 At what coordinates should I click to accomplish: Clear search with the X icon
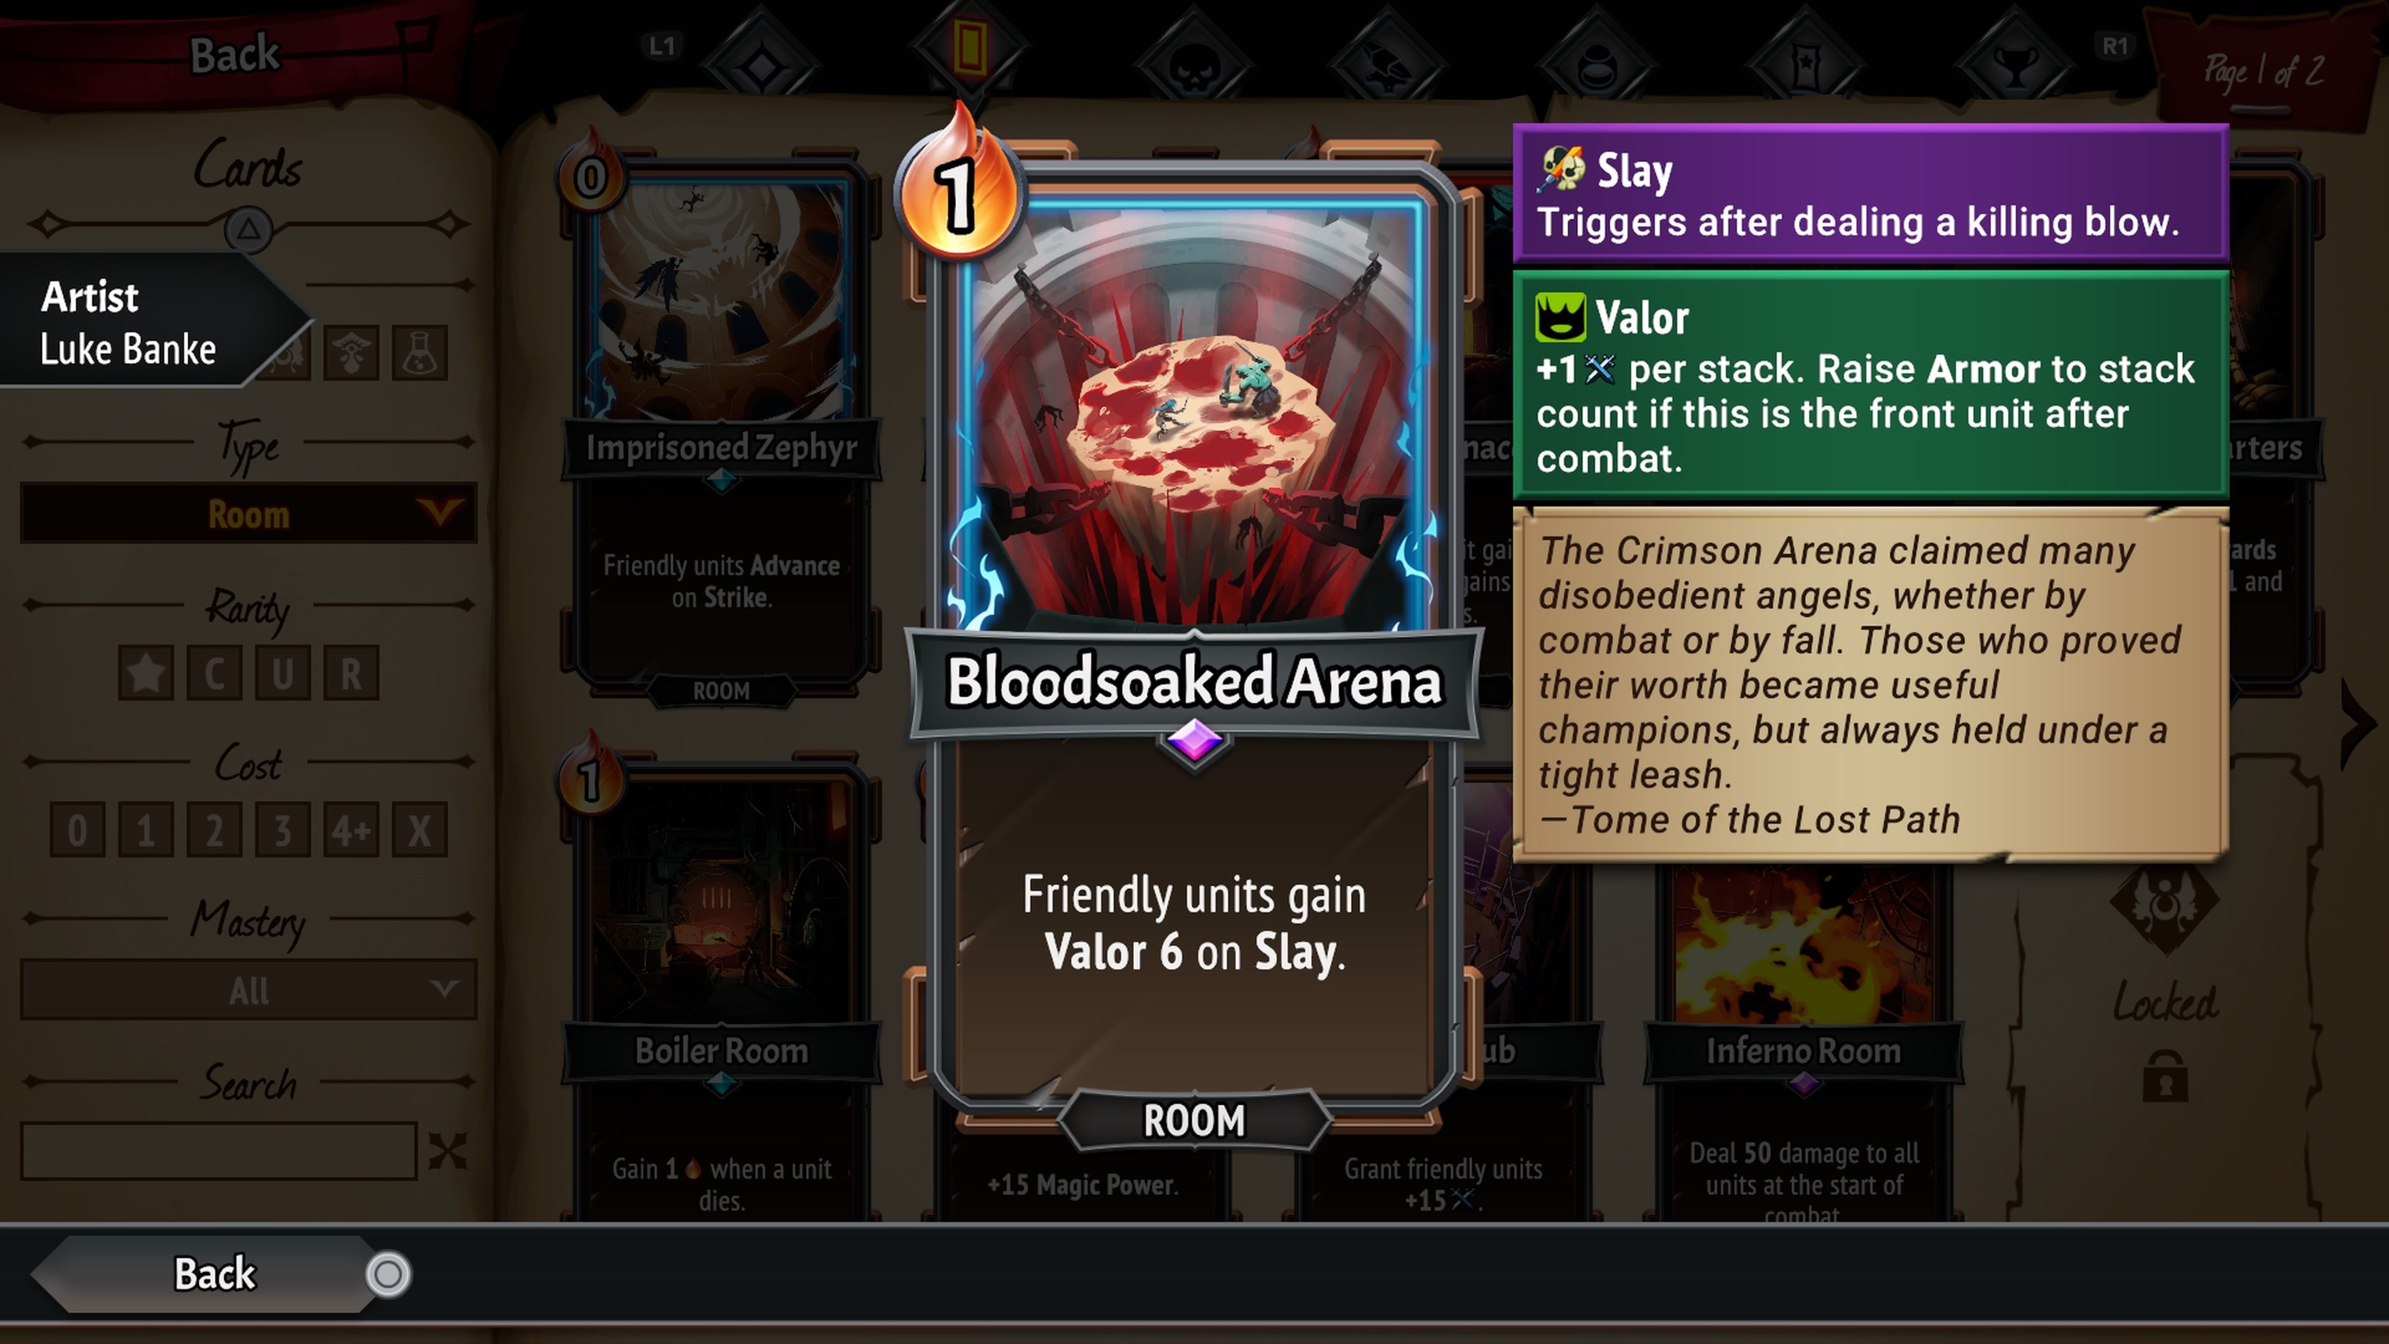447,1151
